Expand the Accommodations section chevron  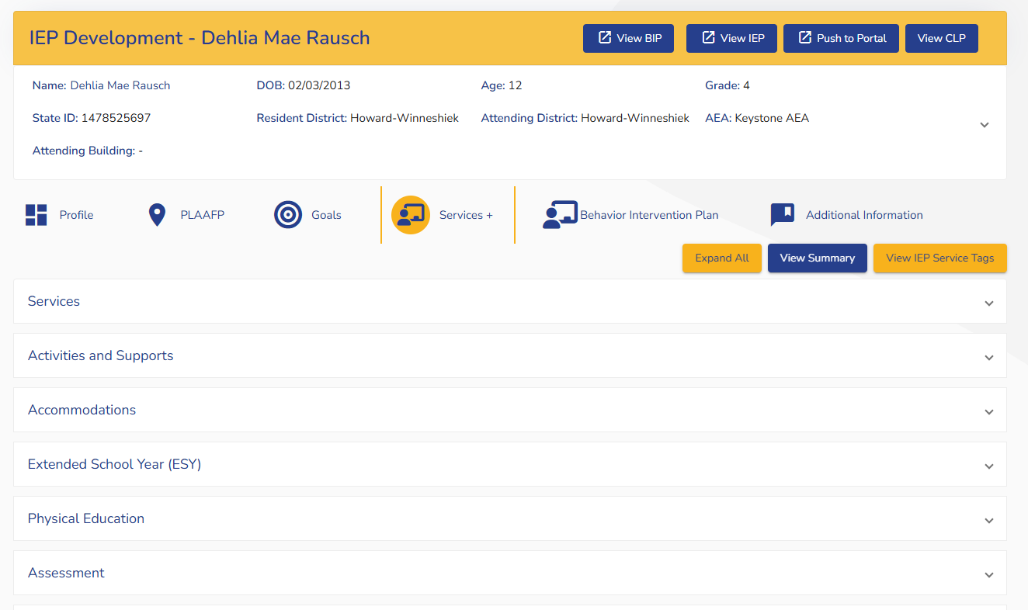pyautogui.click(x=988, y=411)
